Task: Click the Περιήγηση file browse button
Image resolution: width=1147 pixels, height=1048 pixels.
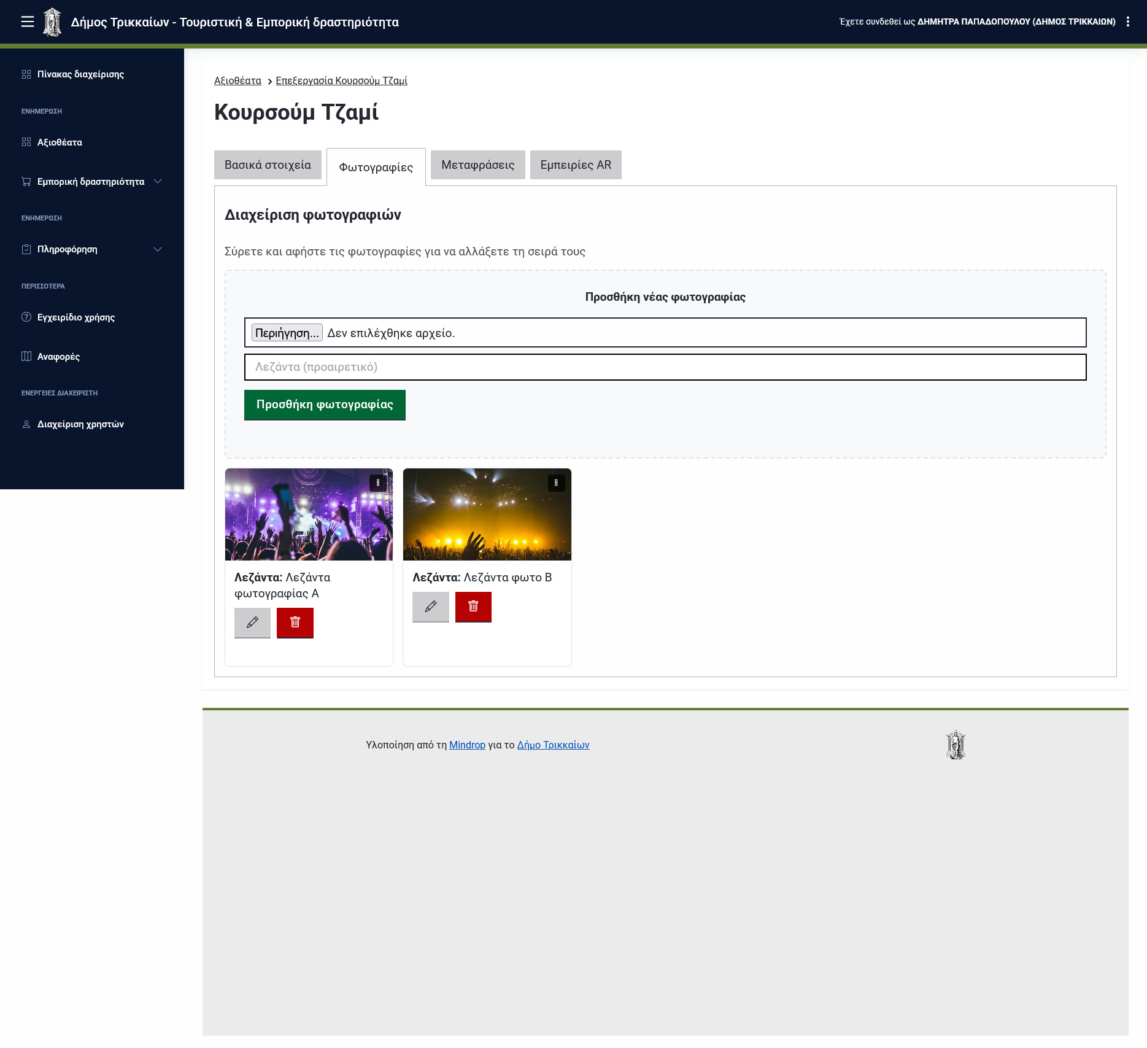Action: 287,333
